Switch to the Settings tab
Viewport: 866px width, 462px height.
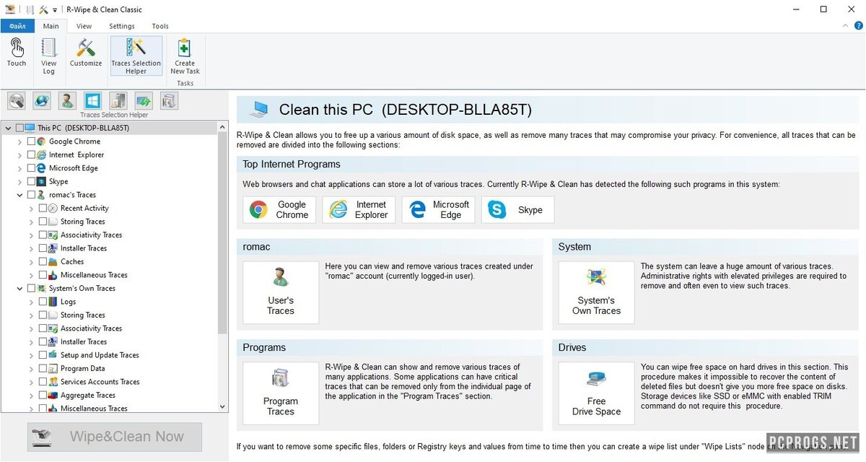(x=122, y=26)
